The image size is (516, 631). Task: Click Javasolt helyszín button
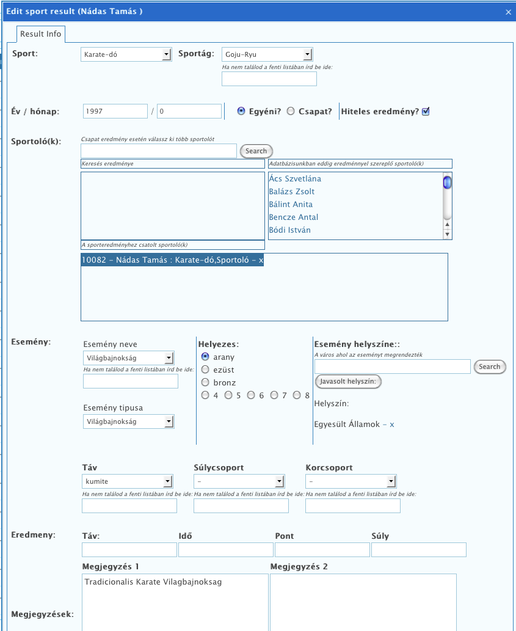click(x=348, y=381)
